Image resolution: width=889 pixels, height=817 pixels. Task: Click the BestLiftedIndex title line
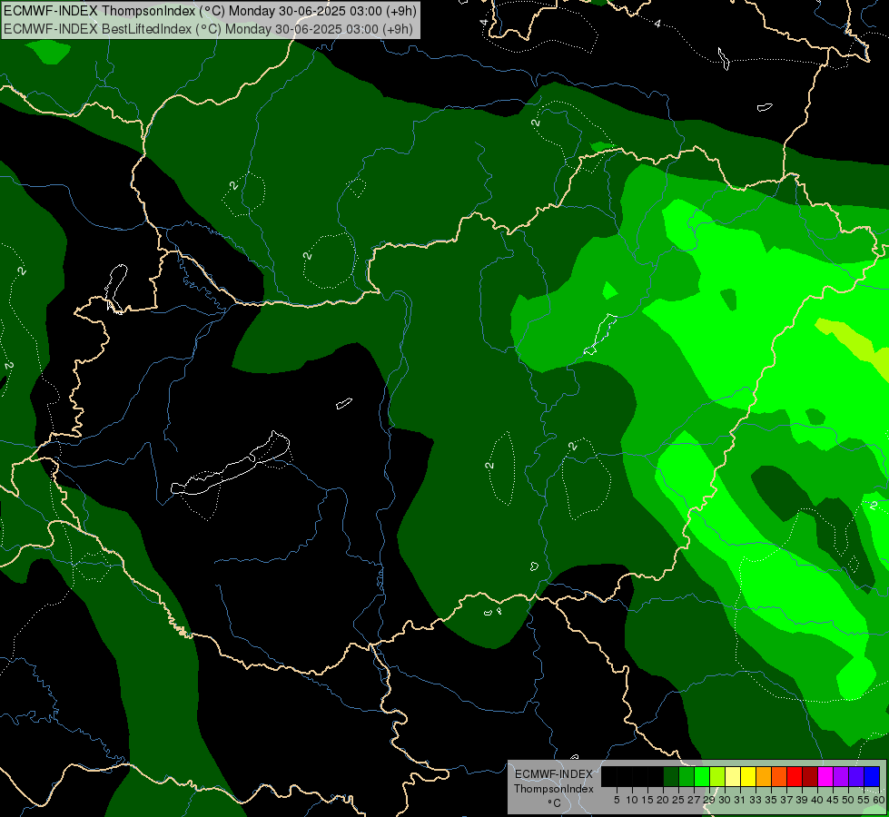209,29
